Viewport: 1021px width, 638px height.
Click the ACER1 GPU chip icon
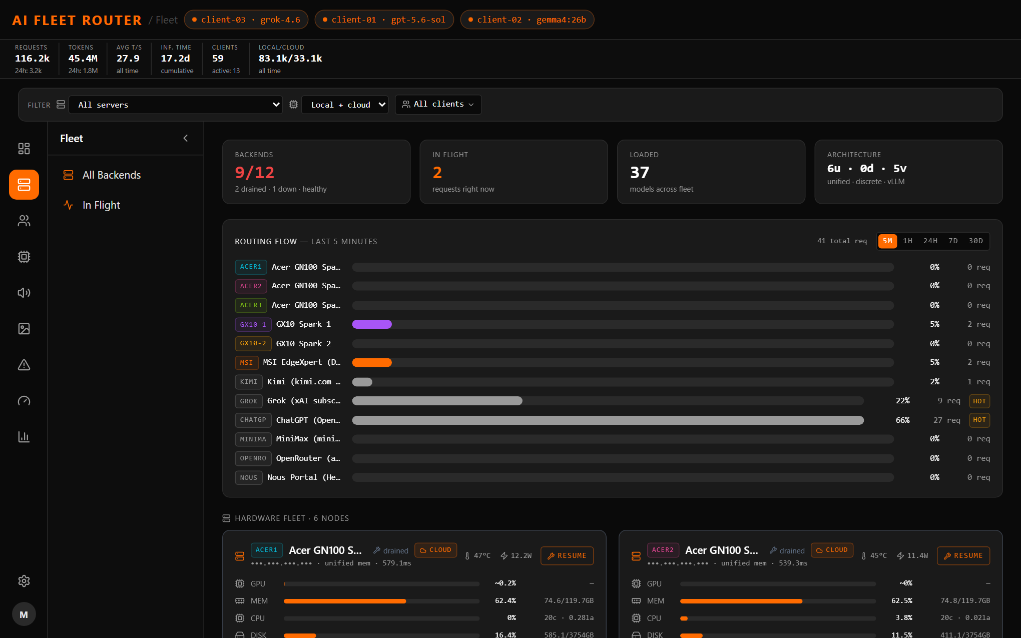pos(240,583)
